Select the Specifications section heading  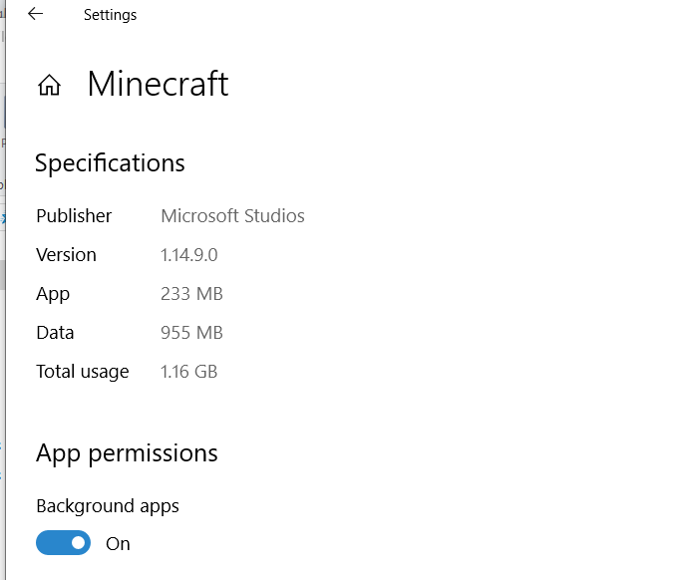[x=110, y=163]
